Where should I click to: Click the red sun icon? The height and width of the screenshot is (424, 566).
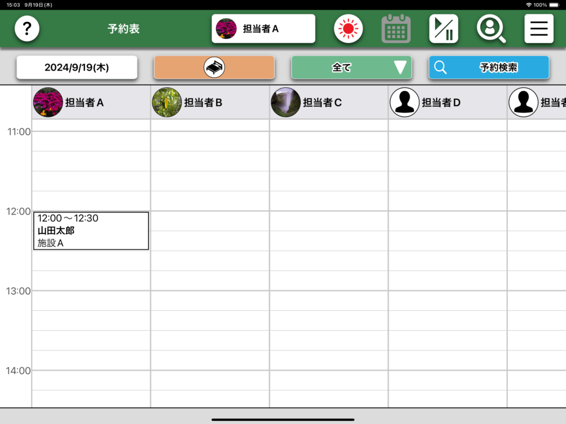pyautogui.click(x=348, y=29)
